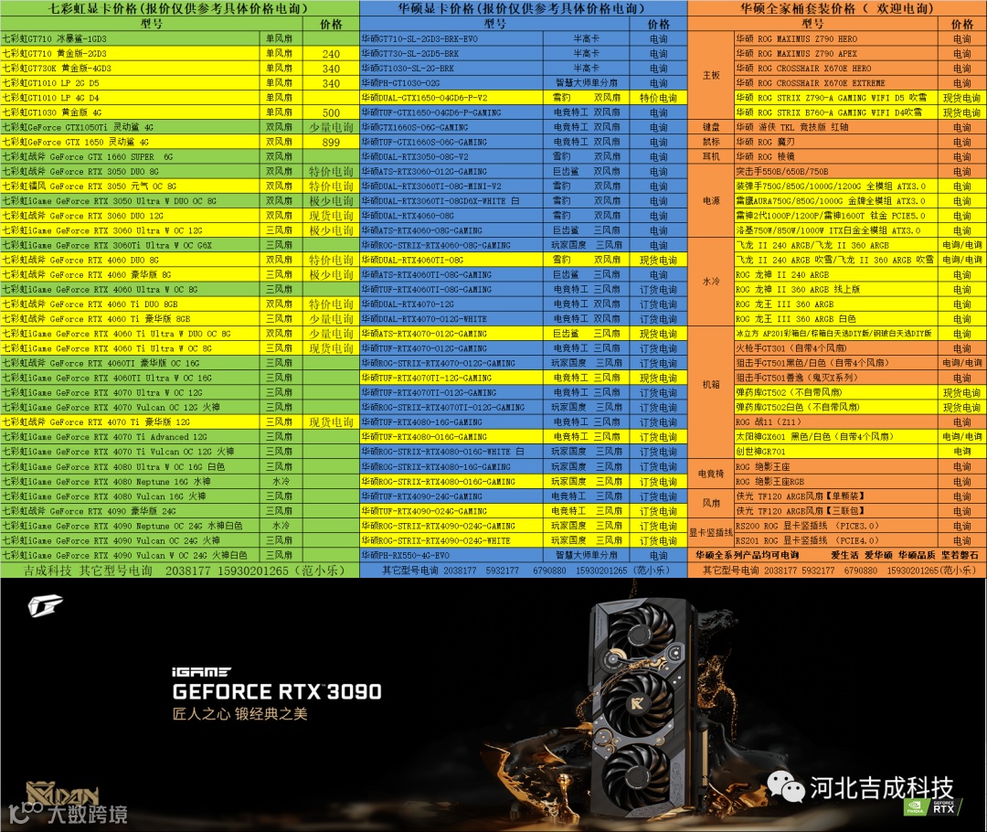The image size is (987, 832).
Task: Select row '华硕DUAL-RTX4070-O12G-WHITE'
Action: pos(523,319)
